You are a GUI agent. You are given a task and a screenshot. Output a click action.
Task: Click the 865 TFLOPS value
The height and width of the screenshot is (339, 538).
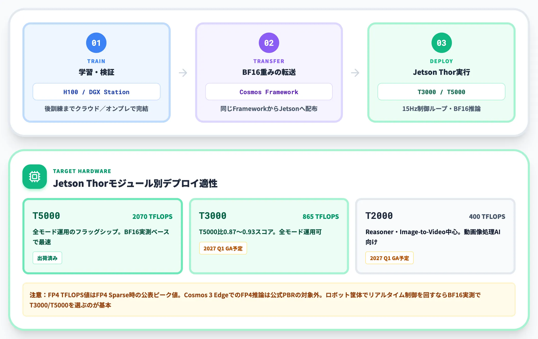pyautogui.click(x=321, y=217)
